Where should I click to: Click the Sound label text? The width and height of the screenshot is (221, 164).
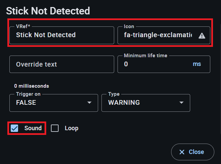[x=33, y=128]
